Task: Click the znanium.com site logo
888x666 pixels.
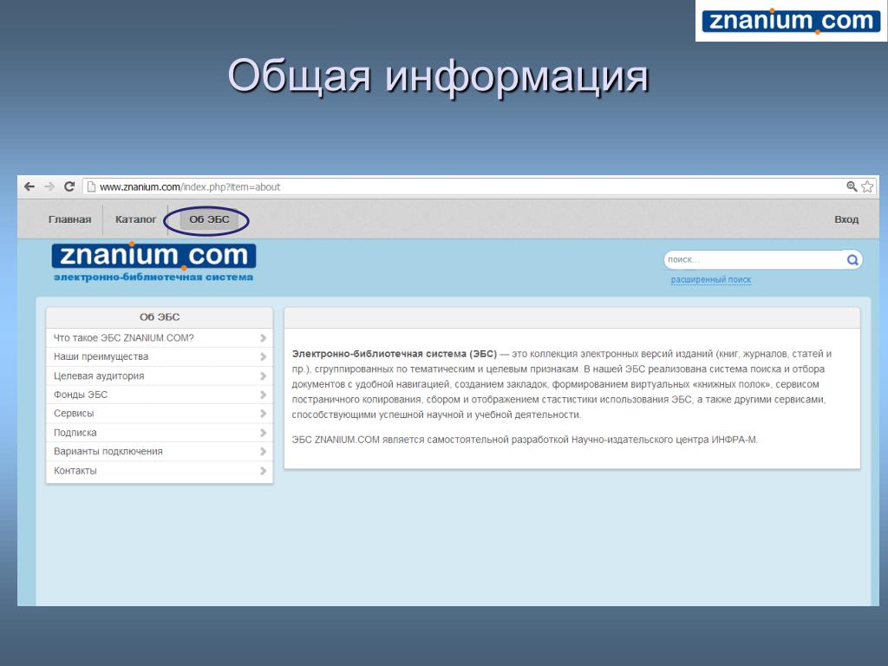Action: (153, 256)
